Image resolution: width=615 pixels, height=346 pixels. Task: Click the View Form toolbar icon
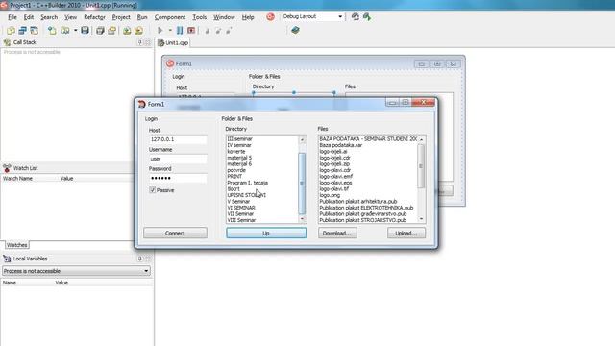(35, 30)
